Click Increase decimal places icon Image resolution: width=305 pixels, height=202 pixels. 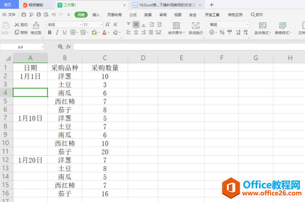[x=238, y=32]
